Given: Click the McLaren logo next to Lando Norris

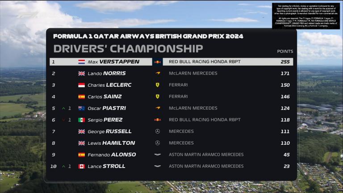Looking at the screenshot, I should (158, 73).
